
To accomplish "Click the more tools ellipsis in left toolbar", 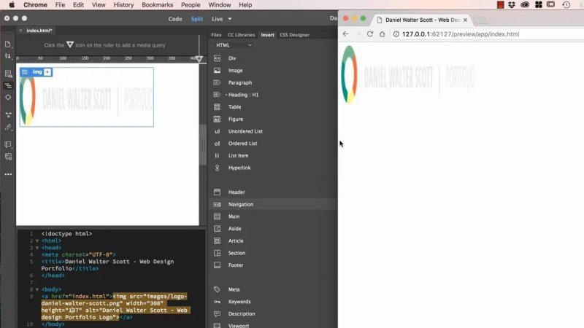I will point(8,174).
